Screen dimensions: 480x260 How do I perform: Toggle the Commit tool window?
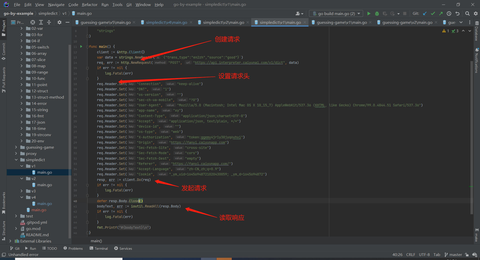point(3,51)
